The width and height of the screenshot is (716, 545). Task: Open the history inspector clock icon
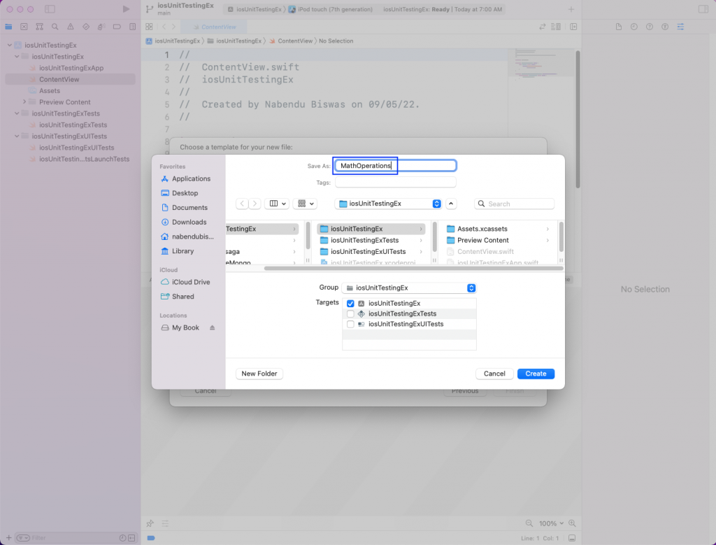633,27
